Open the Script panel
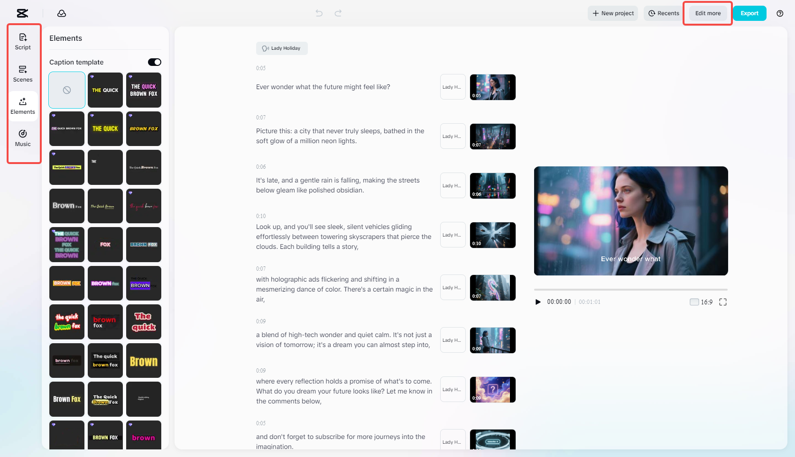The height and width of the screenshot is (457, 795). pos(23,41)
